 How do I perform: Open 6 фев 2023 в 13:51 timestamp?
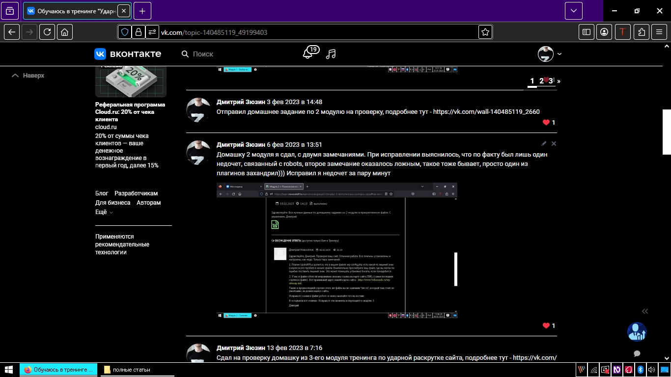295,145
